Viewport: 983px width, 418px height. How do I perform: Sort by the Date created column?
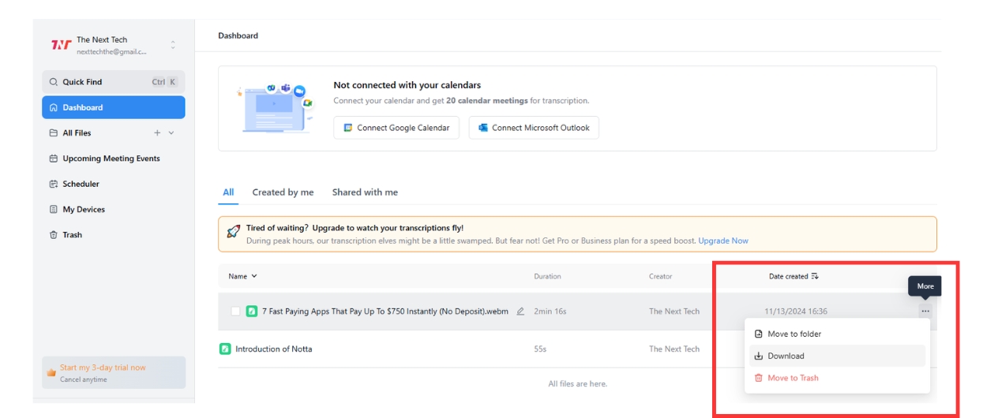tap(794, 276)
